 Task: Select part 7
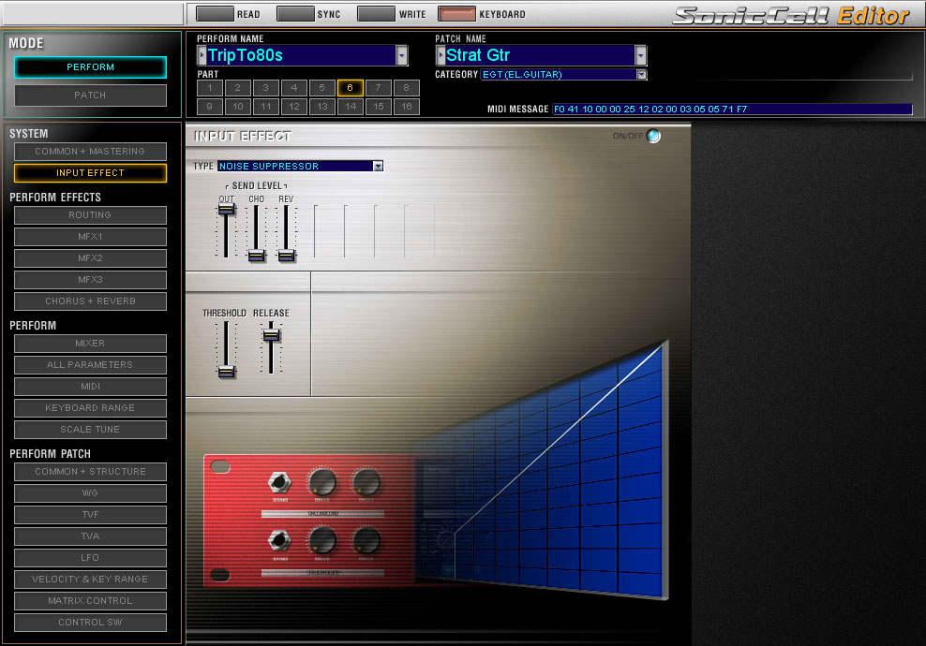pos(378,88)
